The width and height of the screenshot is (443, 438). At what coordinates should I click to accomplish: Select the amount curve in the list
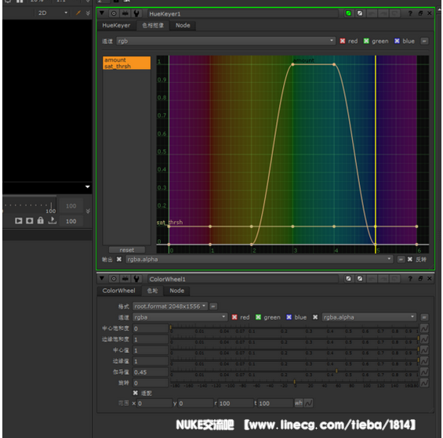coord(126,60)
